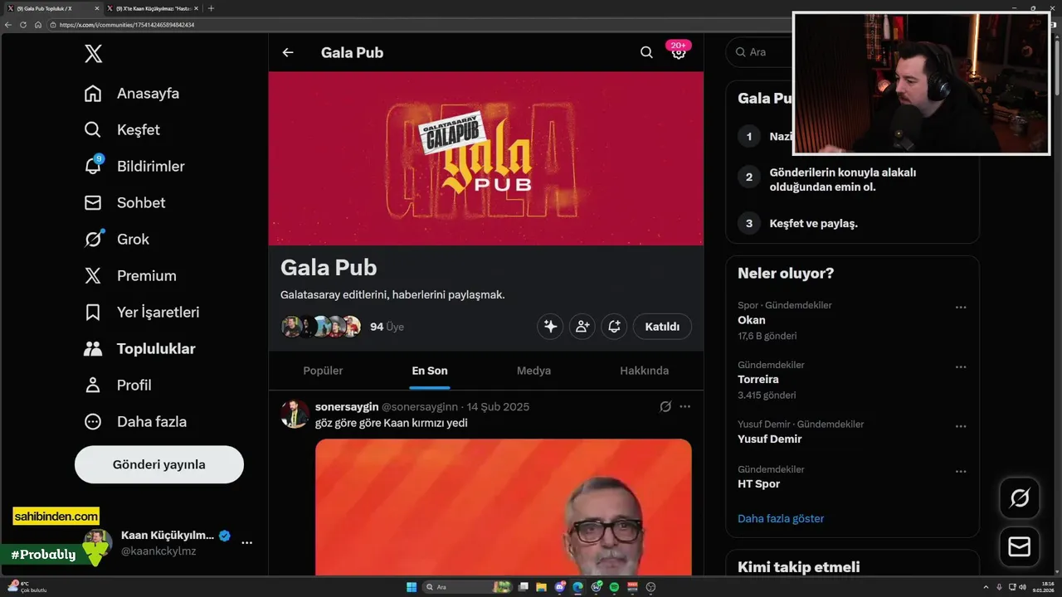
Task: Open the Torreira trending topic
Action: point(758,380)
